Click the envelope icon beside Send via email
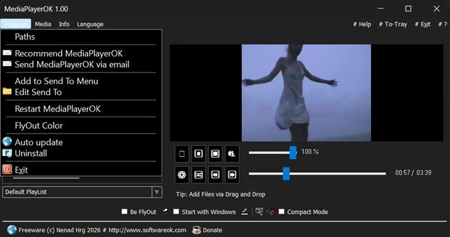The width and height of the screenshot is (450, 237). click(x=7, y=64)
